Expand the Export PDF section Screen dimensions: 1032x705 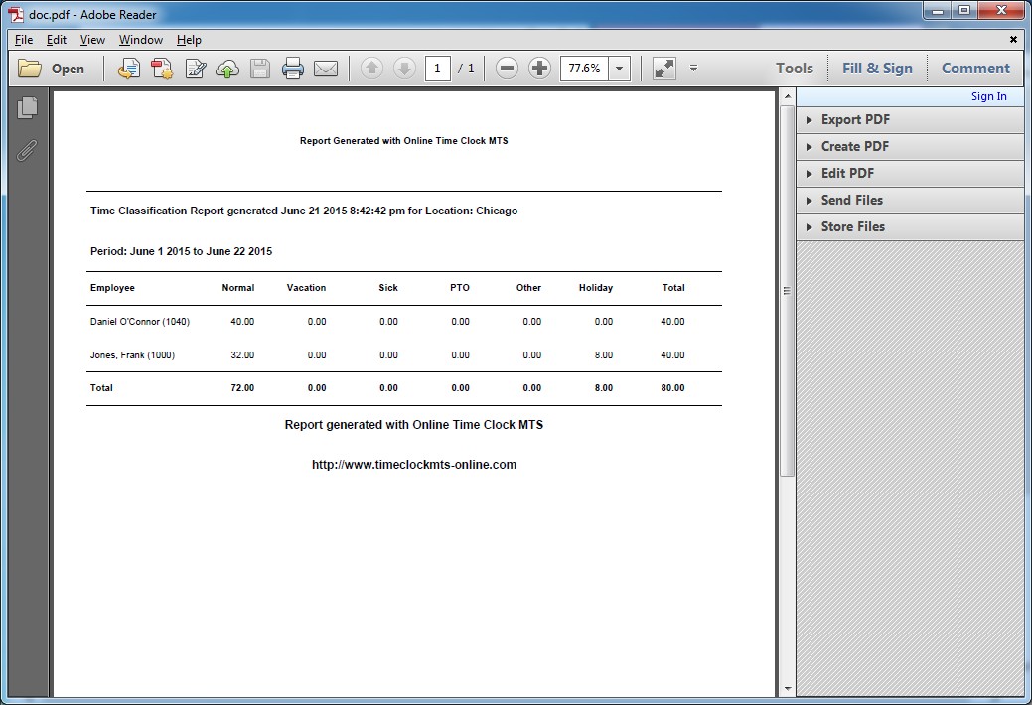pyautogui.click(x=910, y=120)
